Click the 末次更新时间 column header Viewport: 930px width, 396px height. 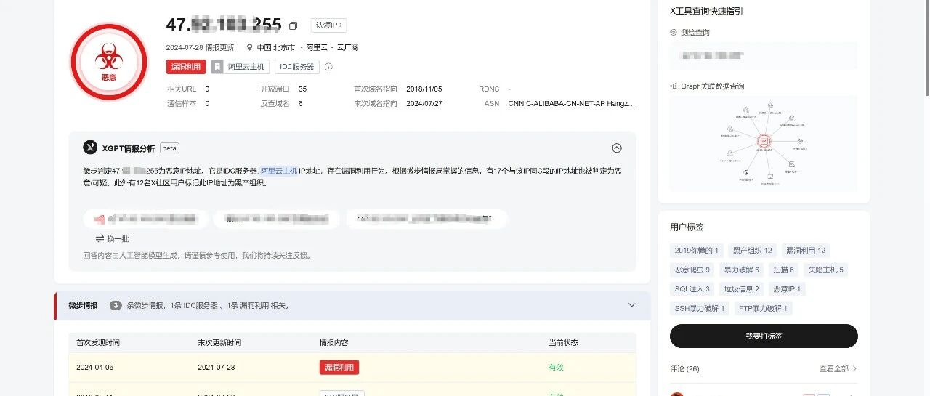pyautogui.click(x=219, y=342)
